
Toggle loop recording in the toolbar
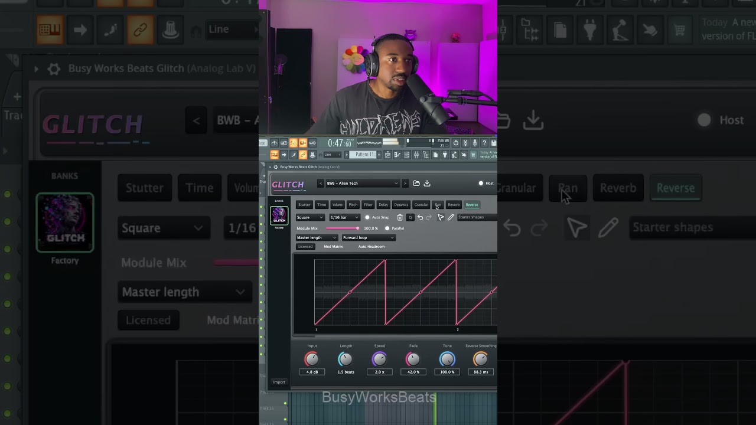tap(312, 143)
